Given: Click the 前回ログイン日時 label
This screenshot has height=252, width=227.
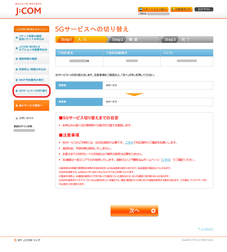Looking at the screenshot, I should (x=23, y=126).
